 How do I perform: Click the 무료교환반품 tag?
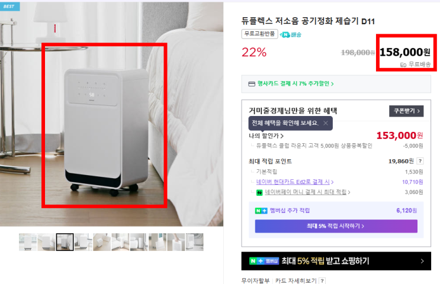pos(259,34)
